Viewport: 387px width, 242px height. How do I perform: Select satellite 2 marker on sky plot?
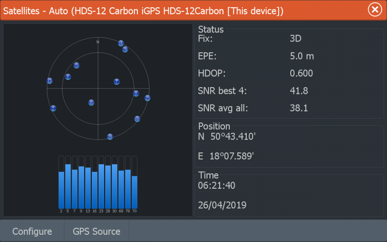[x=53, y=108]
